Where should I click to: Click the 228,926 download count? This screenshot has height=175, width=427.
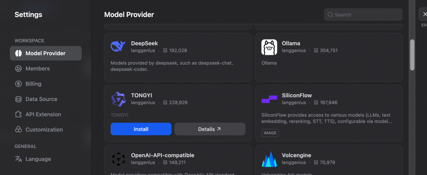[x=178, y=103]
